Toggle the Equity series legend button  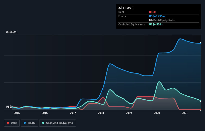tap(29, 123)
